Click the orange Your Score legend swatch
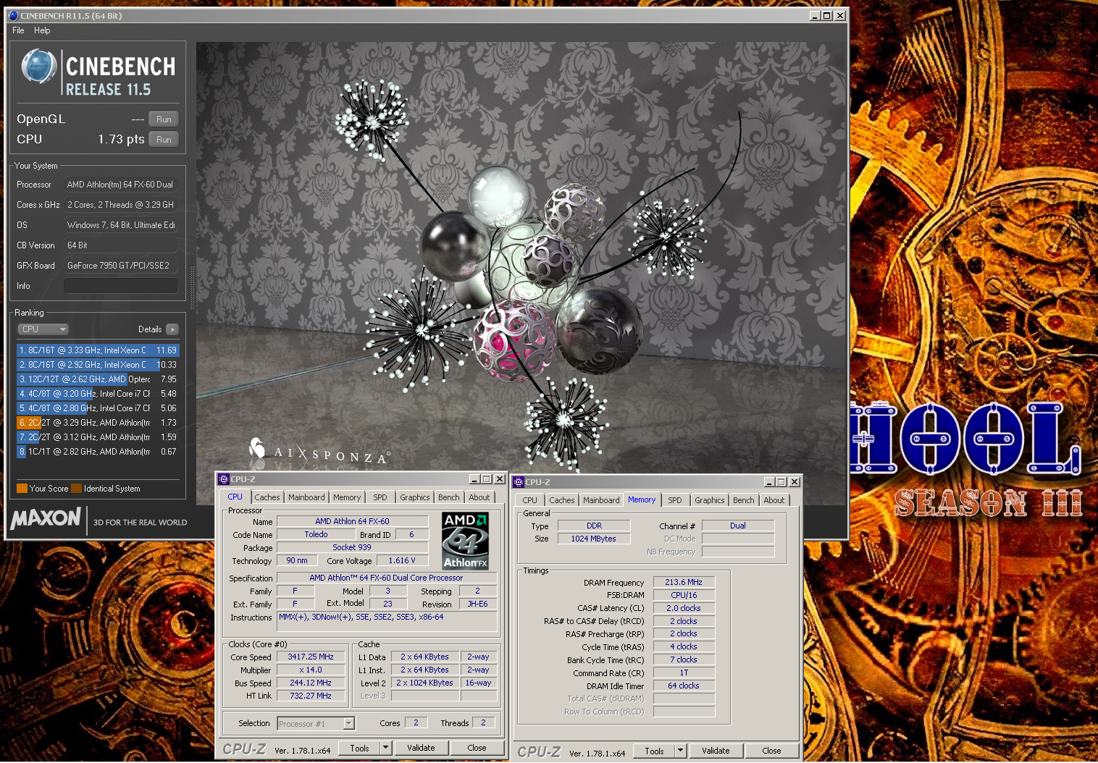 point(22,489)
